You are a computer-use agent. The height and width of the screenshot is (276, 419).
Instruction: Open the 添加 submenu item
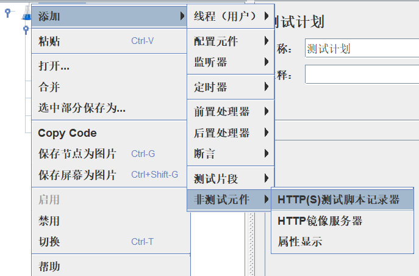[109, 16]
